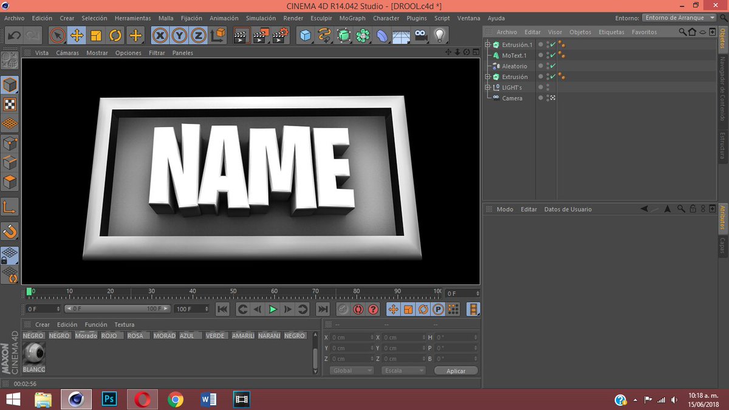
Task: Select the Rotate tool
Action: pyautogui.click(x=115, y=35)
